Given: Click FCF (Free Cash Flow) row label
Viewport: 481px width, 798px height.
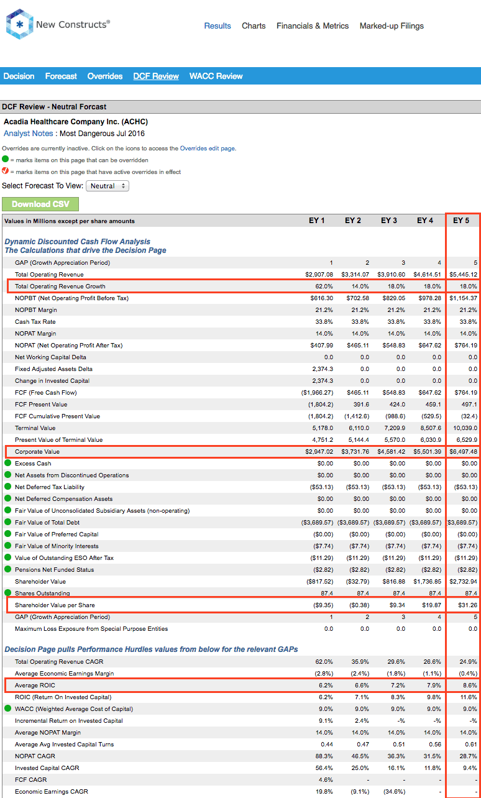Looking at the screenshot, I should point(46,393).
